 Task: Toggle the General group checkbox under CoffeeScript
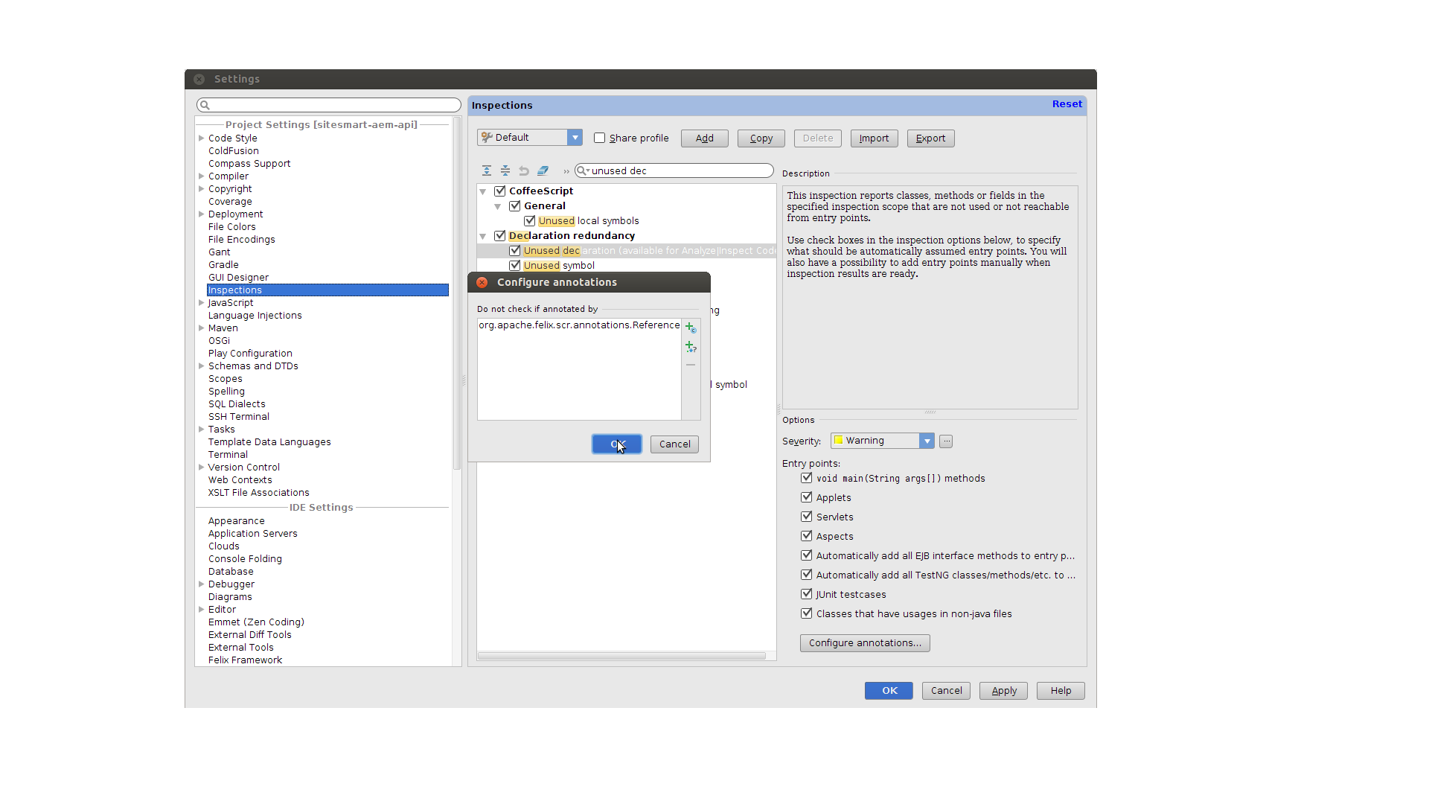coord(515,206)
